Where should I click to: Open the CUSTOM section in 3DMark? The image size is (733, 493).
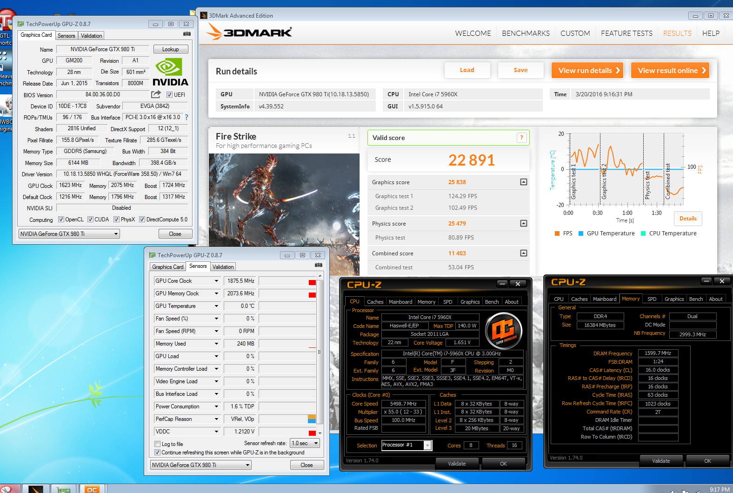pos(575,33)
